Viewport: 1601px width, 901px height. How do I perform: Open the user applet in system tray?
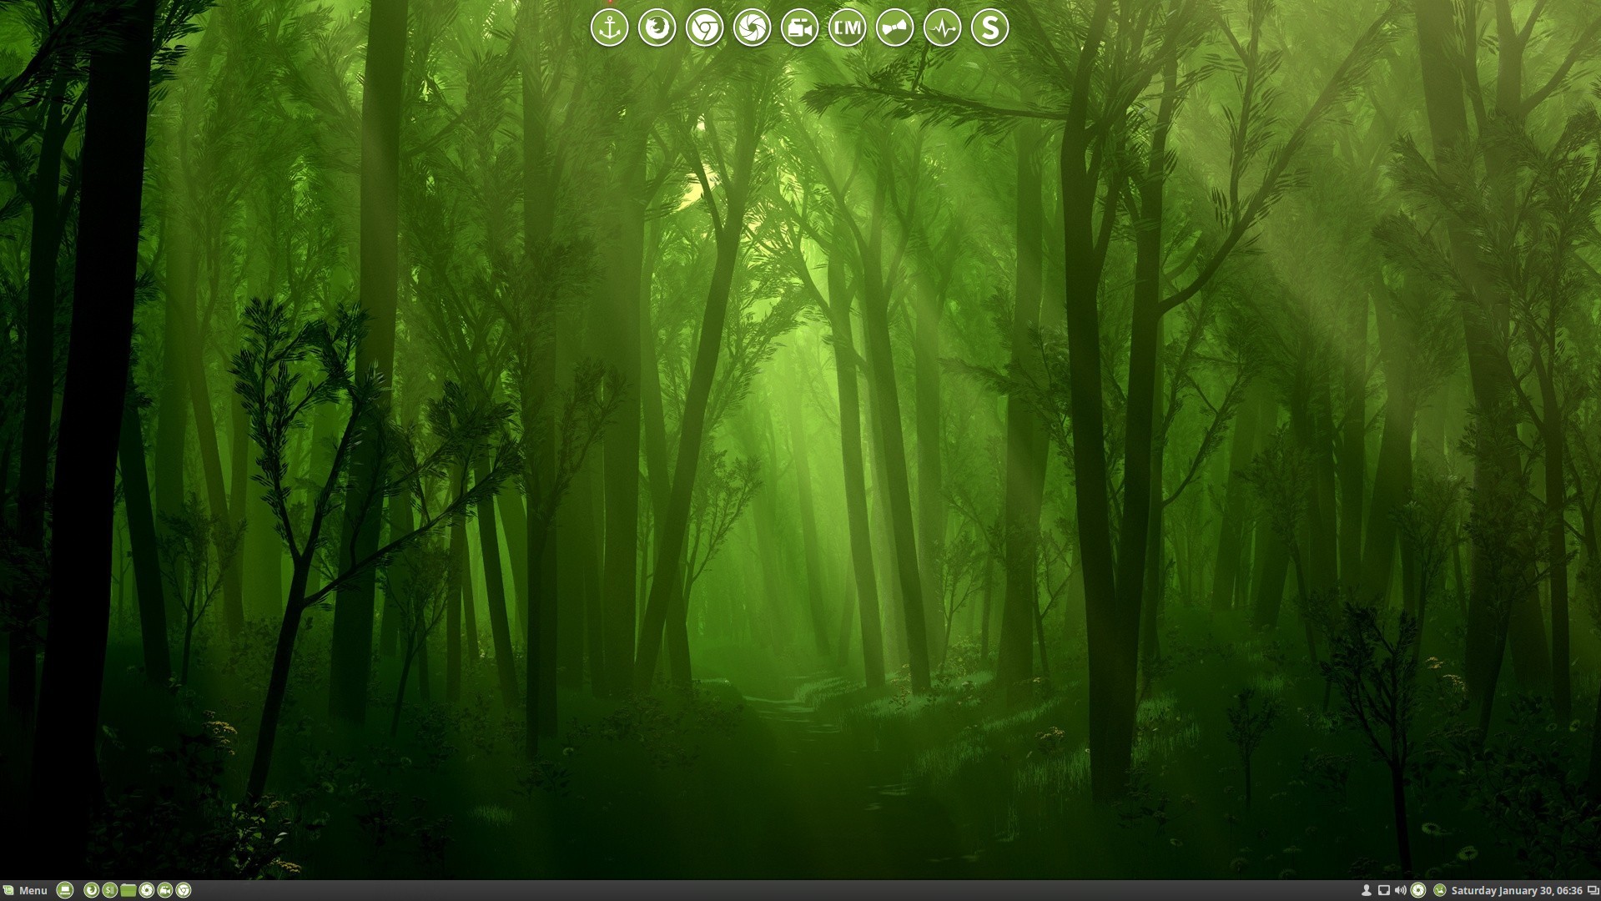[x=1366, y=890]
